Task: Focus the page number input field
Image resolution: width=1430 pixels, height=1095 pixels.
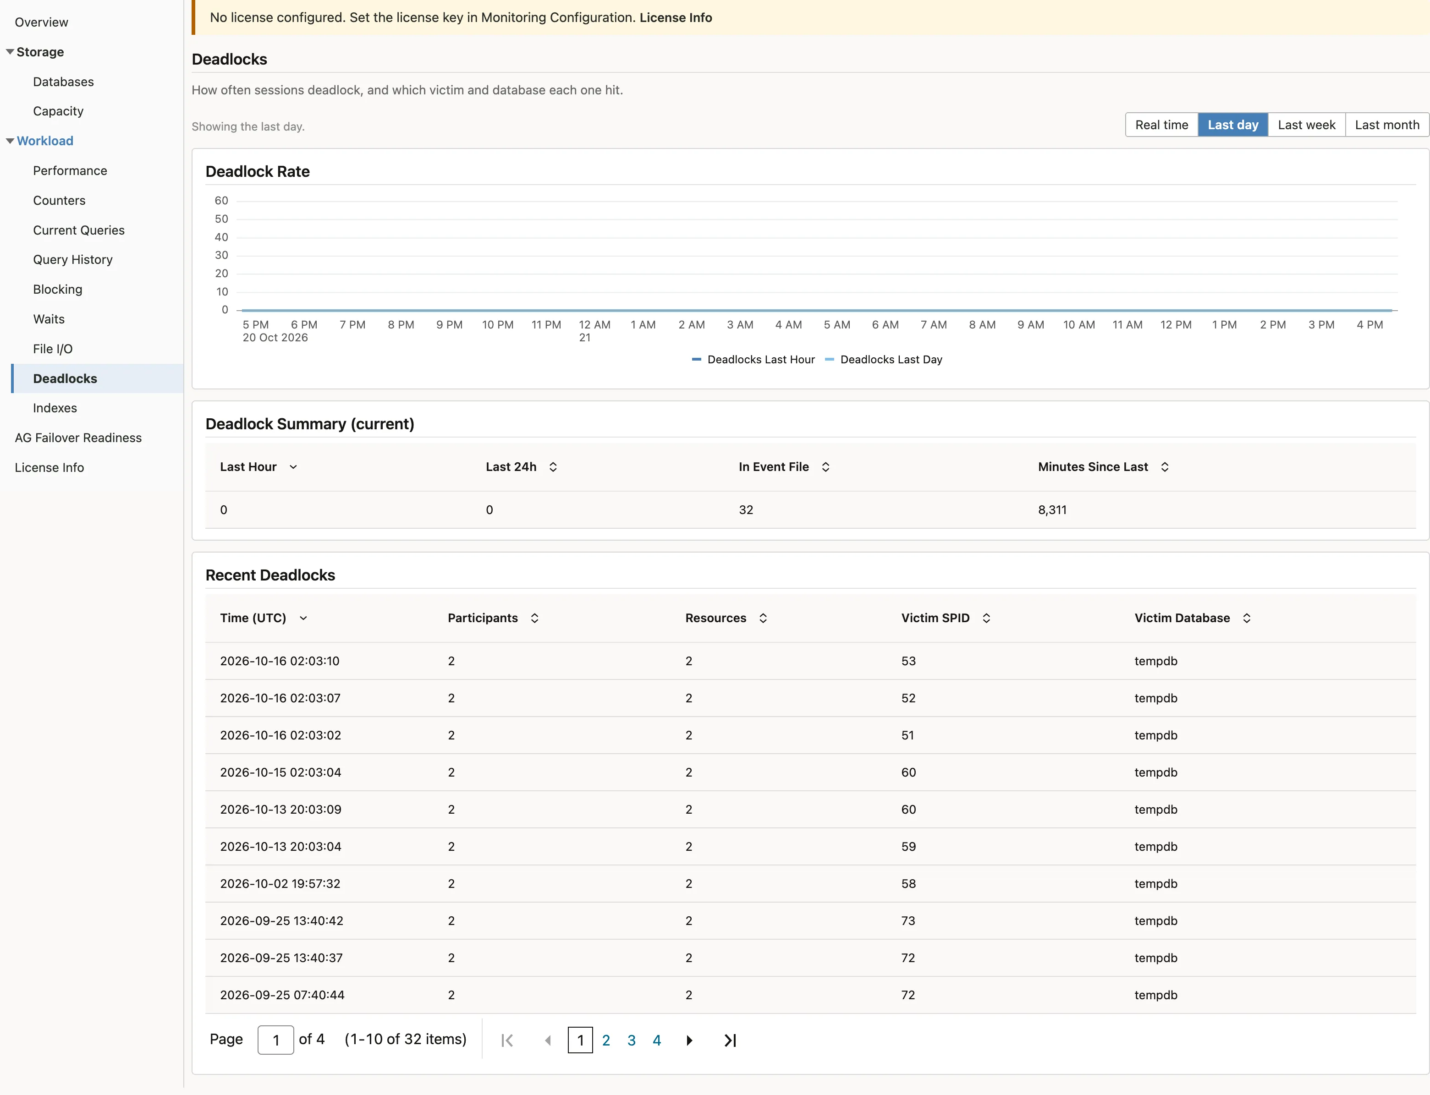Action: pyautogui.click(x=276, y=1040)
